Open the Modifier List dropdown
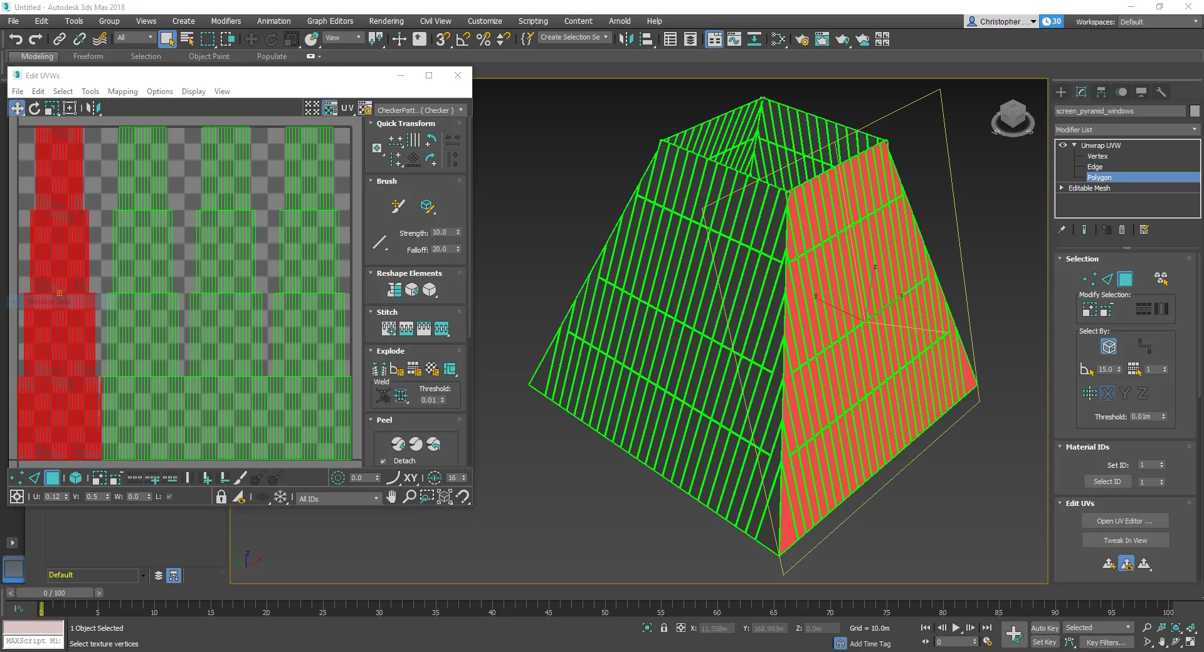Screen dimensions: 1204x652 (1127, 130)
